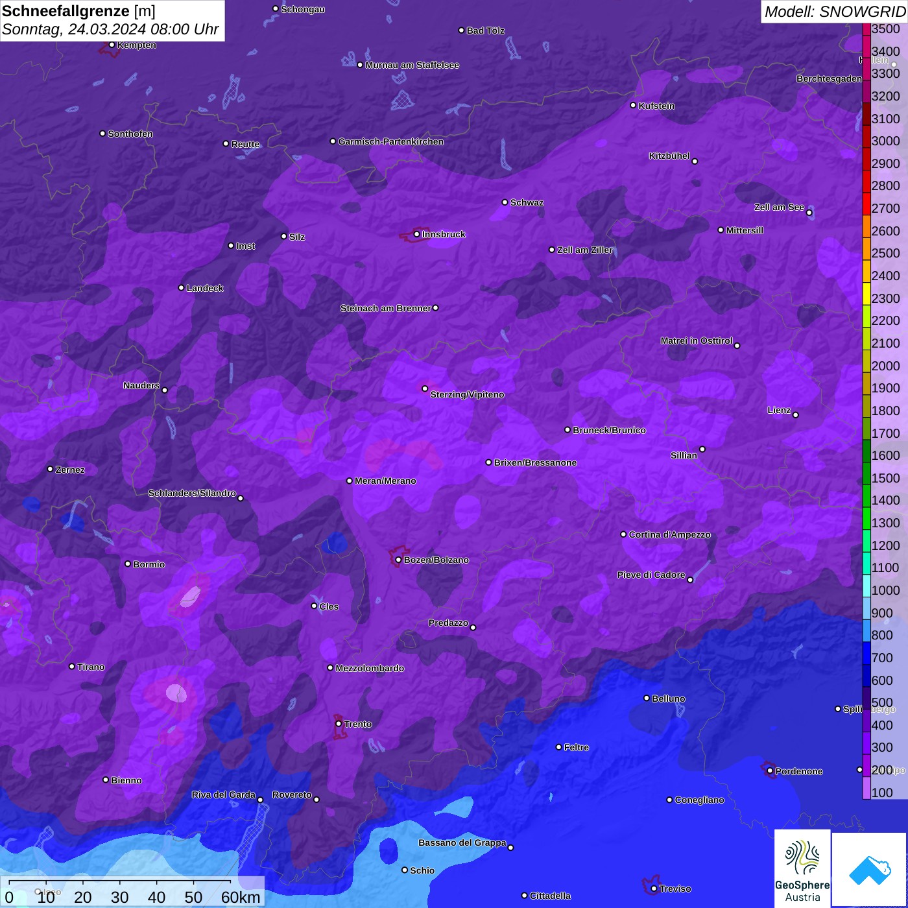Click the Schio location dot

pyautogui.click(x=405, y=870)
